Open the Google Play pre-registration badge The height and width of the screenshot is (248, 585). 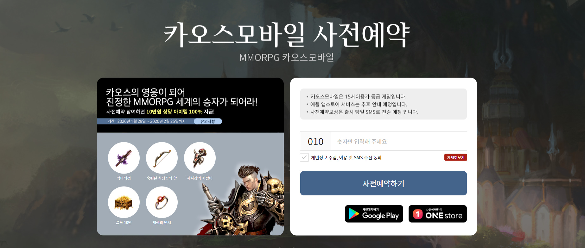tap(374, 214)
